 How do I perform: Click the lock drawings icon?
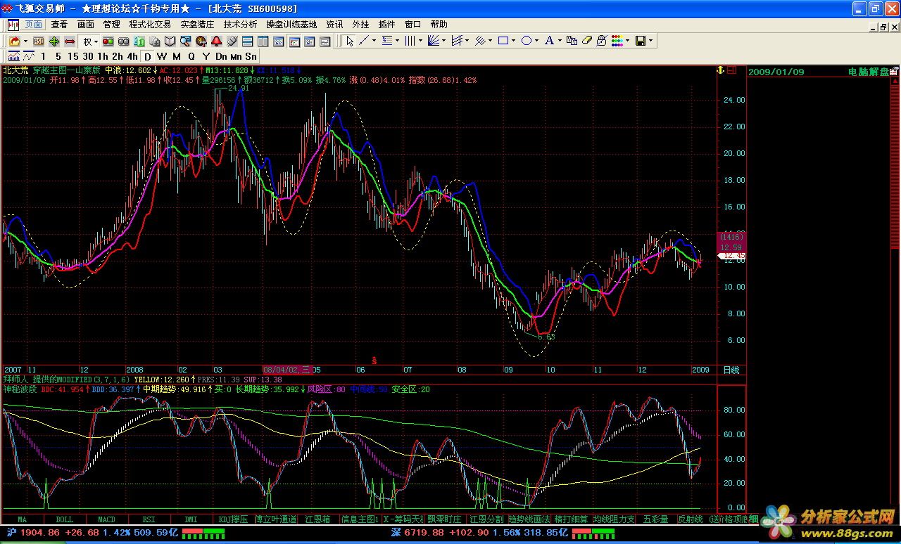[x=602, y=41]
